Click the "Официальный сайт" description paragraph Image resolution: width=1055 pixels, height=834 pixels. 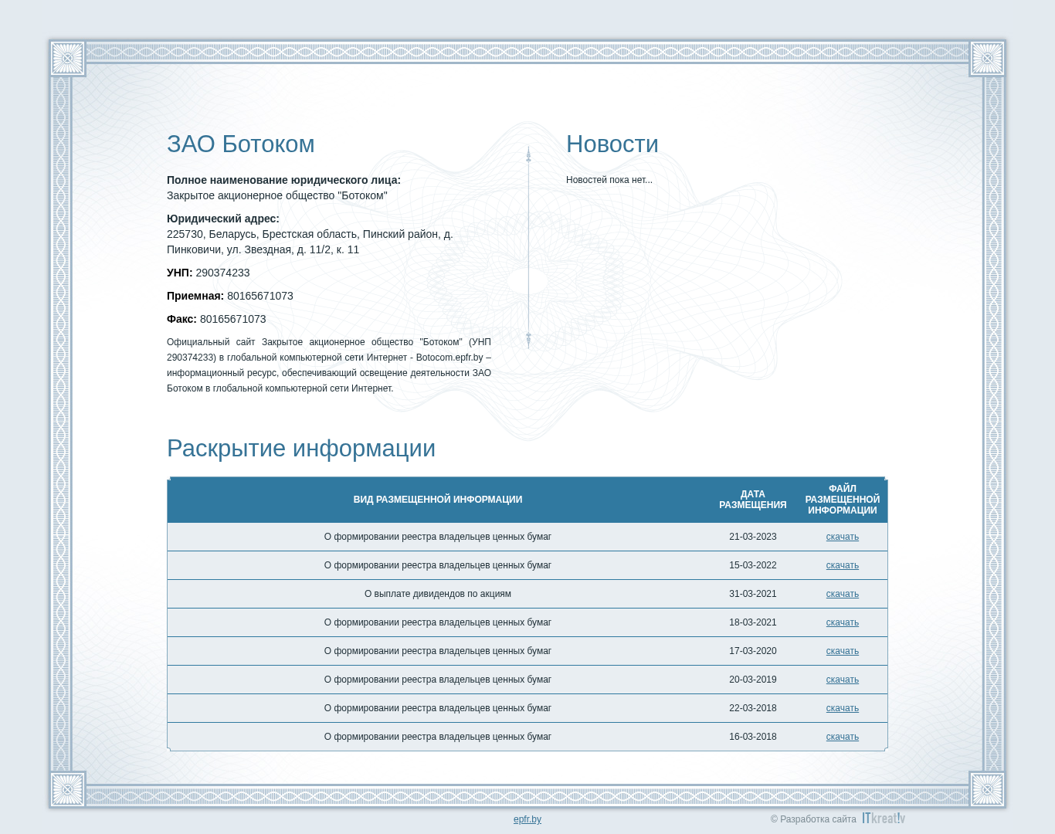[x=329, y=365]
